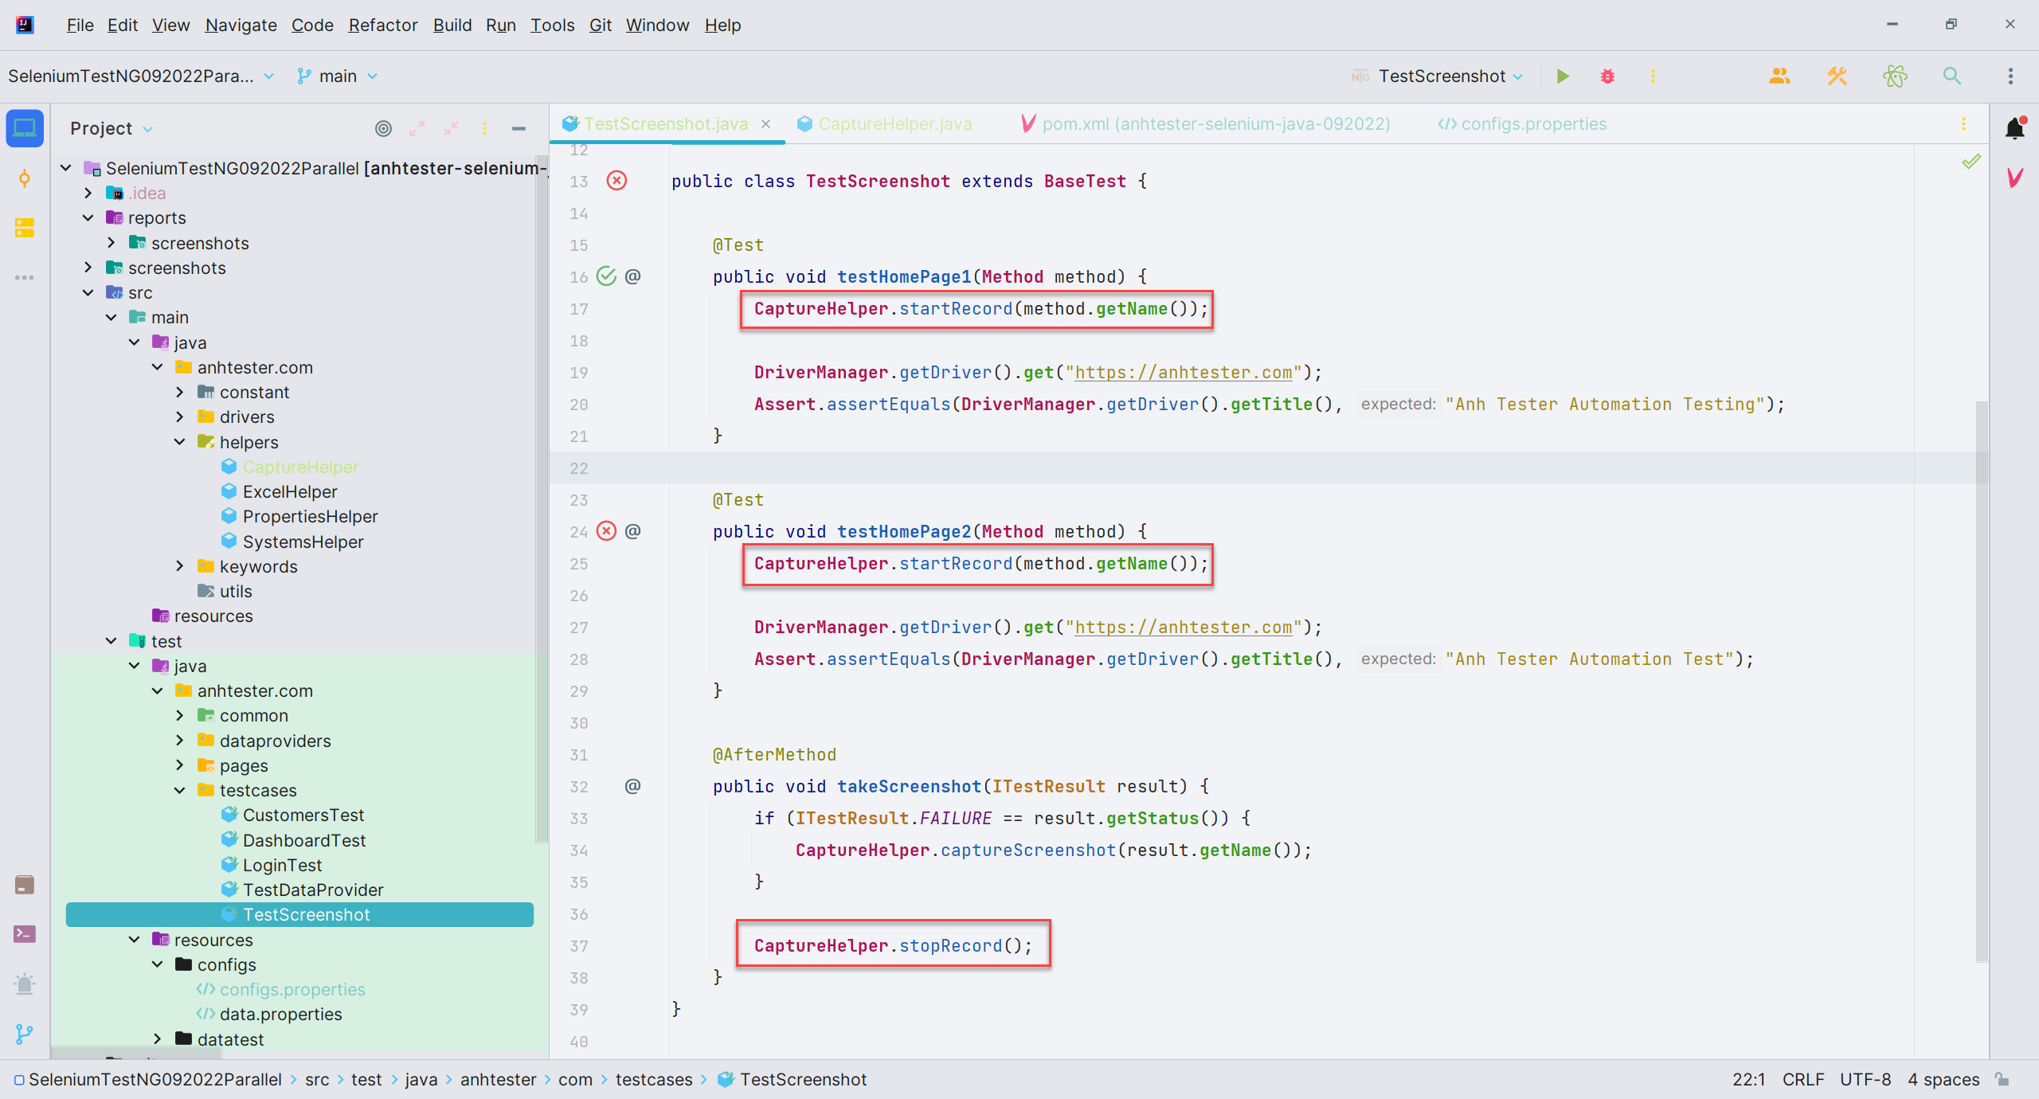Click the red Debug bug icon
The height and width of the screenshot is (1099, 2039).
[1607, 76]
